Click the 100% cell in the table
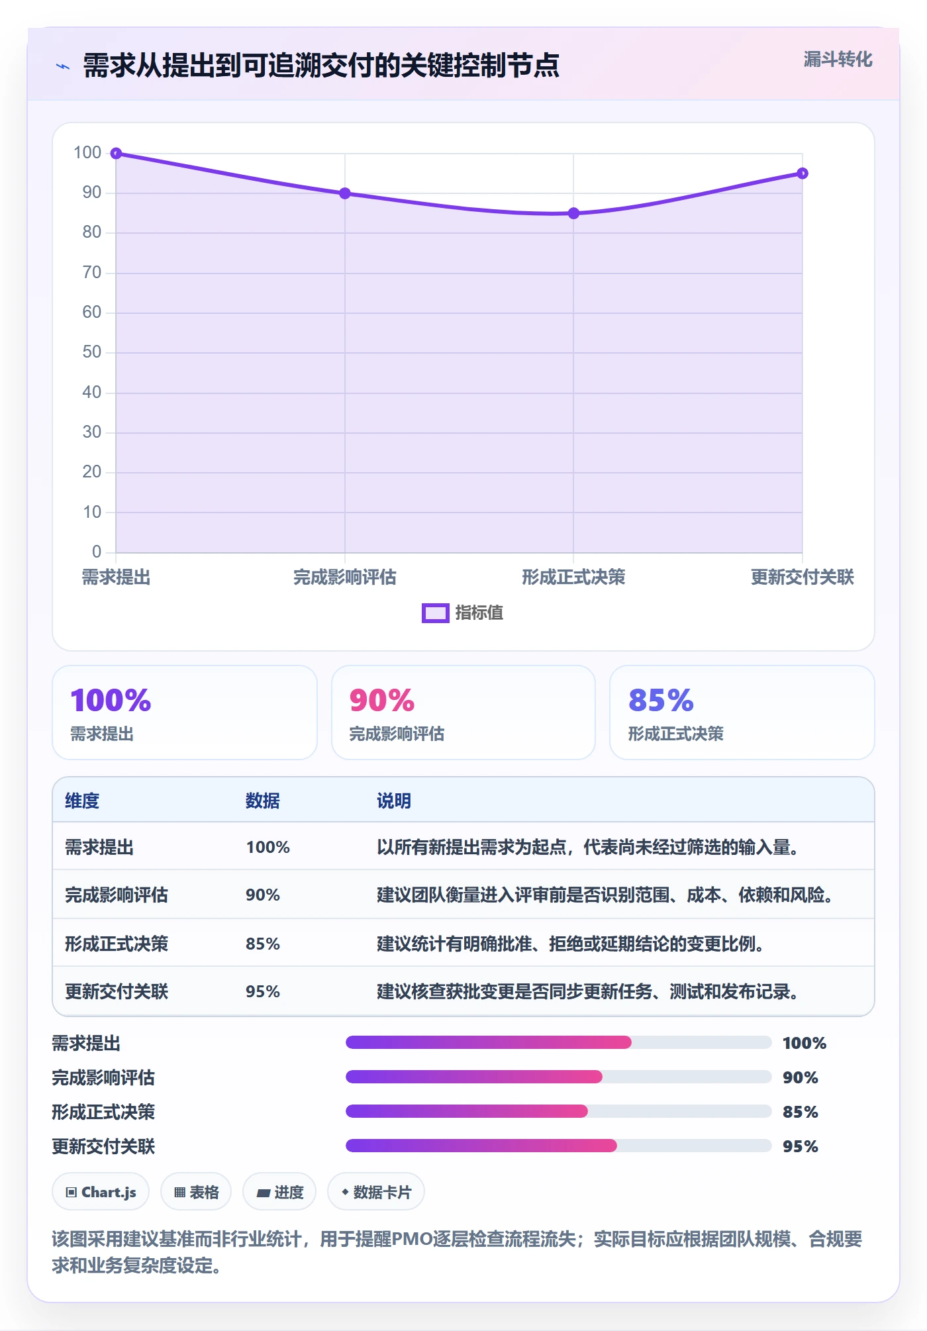 coord(268,847)
